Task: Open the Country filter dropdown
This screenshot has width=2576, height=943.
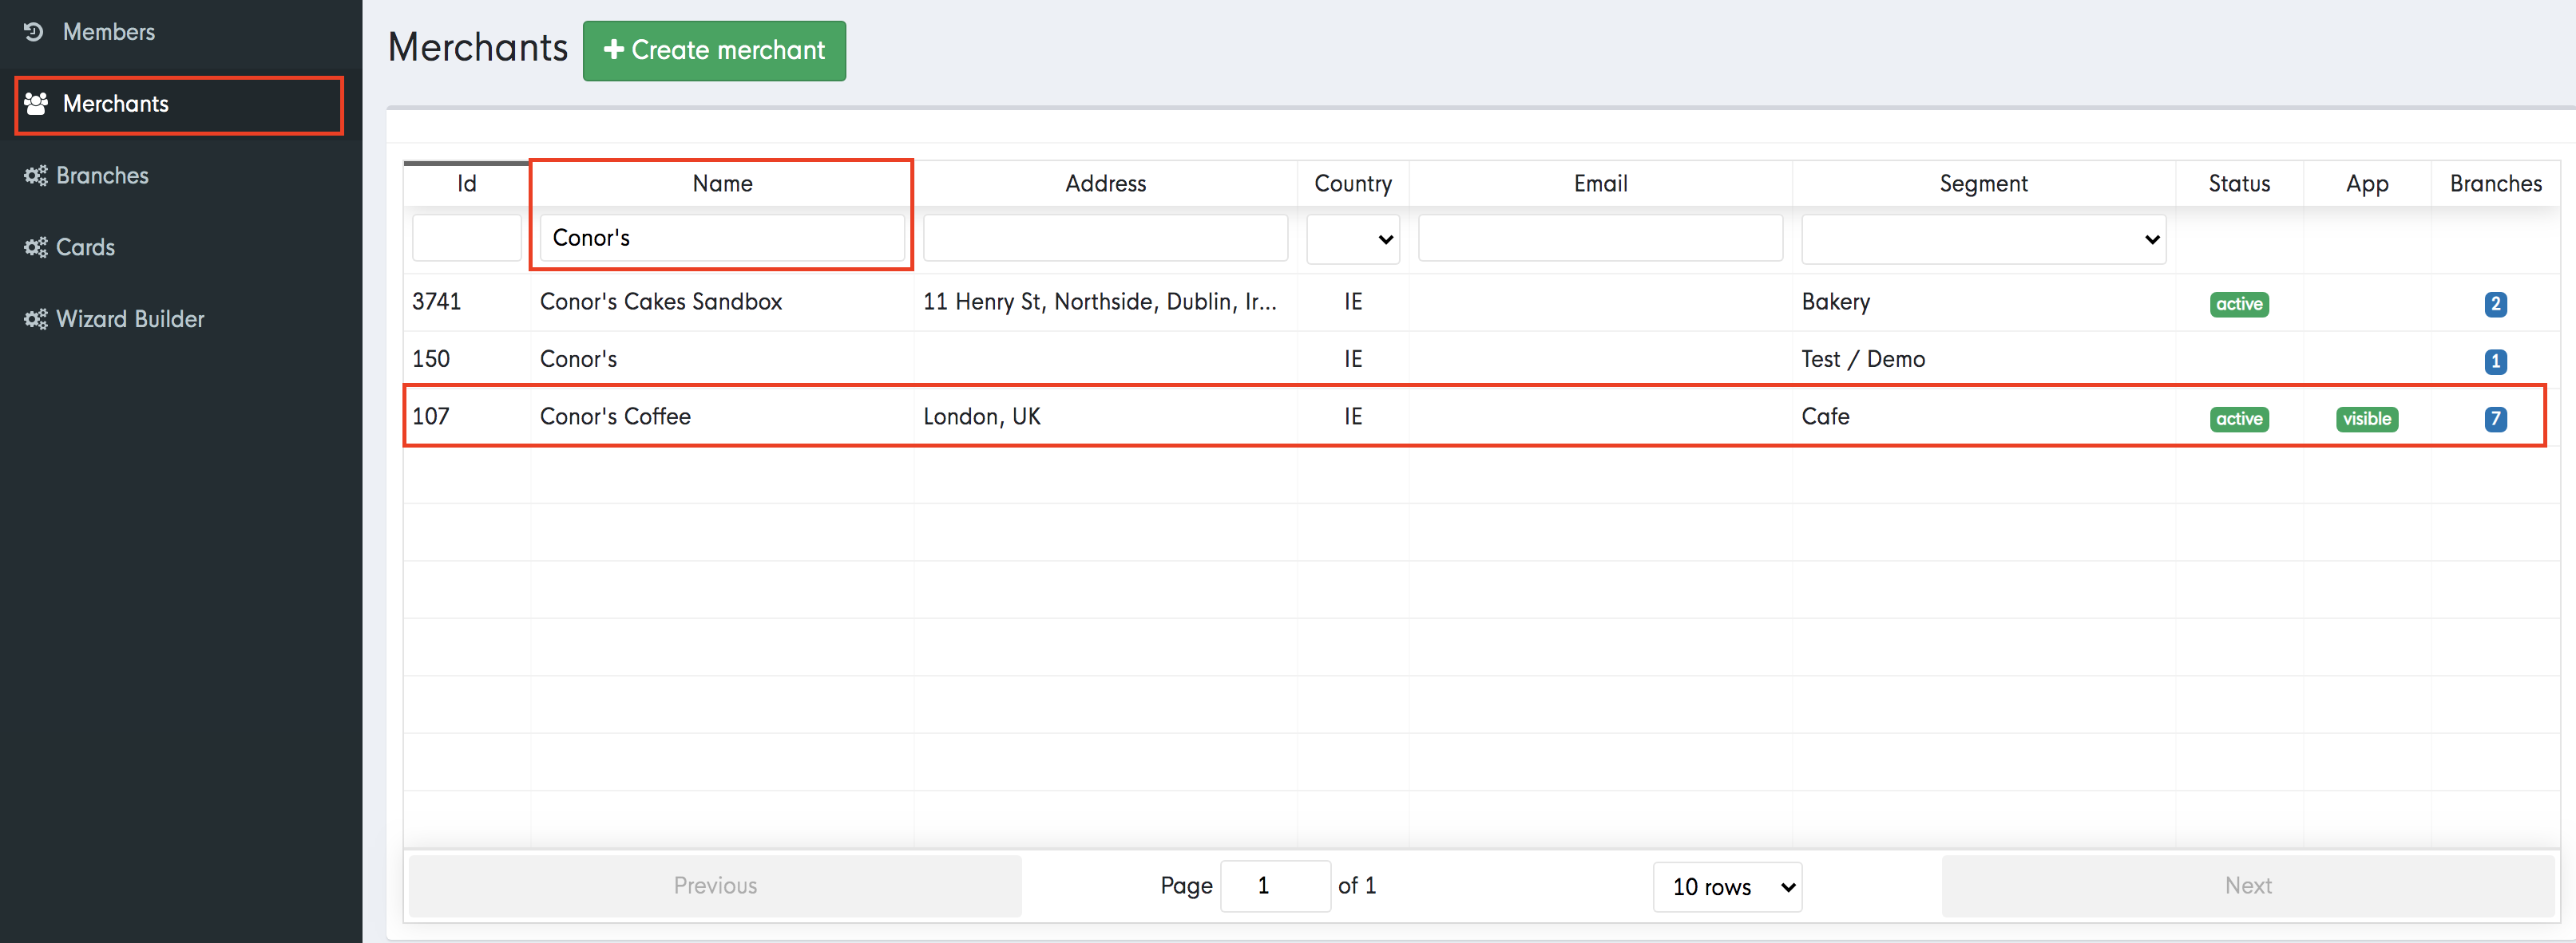Action: tap(1353, 239)
